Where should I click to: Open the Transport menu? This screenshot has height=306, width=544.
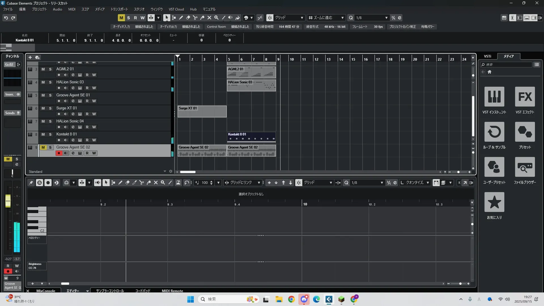(119, 9)
